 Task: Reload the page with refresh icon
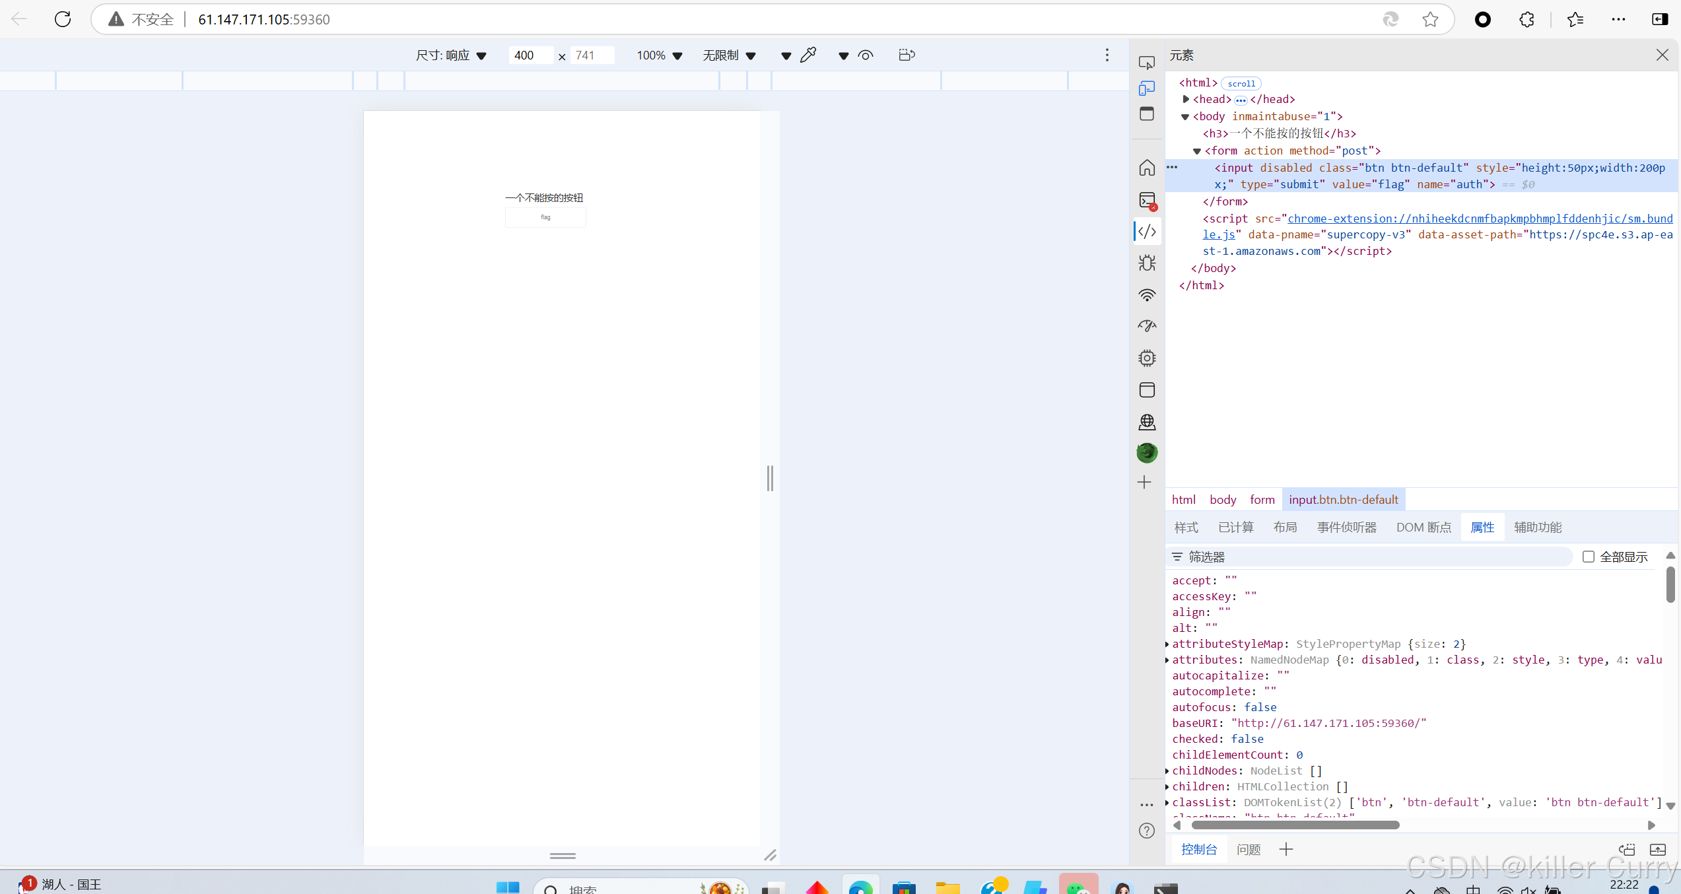pyautogui.click(x=63, y=20)
